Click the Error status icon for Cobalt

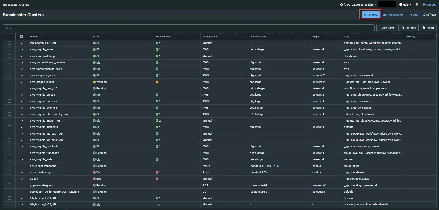click(x=94, y=179)
